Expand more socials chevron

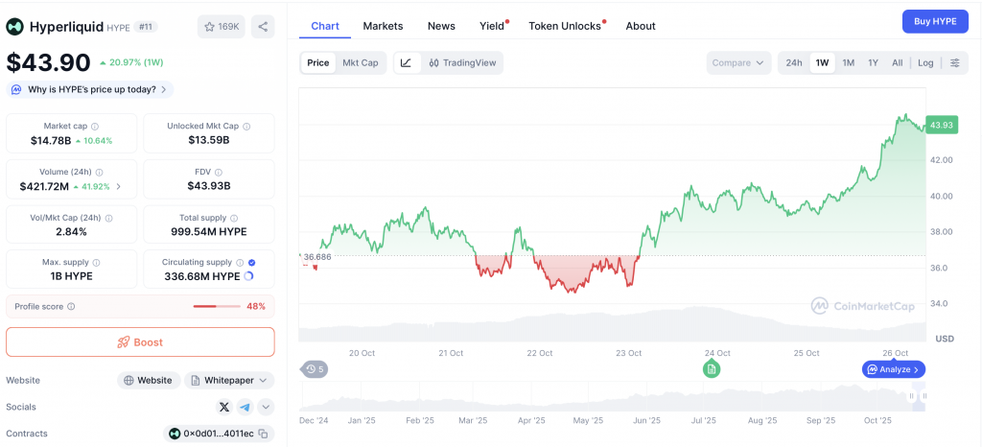pos(265,407)
